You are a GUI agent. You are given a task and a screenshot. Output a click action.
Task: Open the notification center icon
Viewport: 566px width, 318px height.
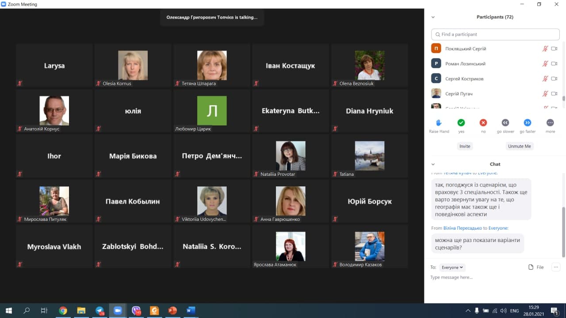554,310
